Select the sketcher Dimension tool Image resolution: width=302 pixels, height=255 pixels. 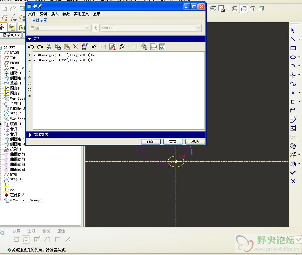[293, 110]
